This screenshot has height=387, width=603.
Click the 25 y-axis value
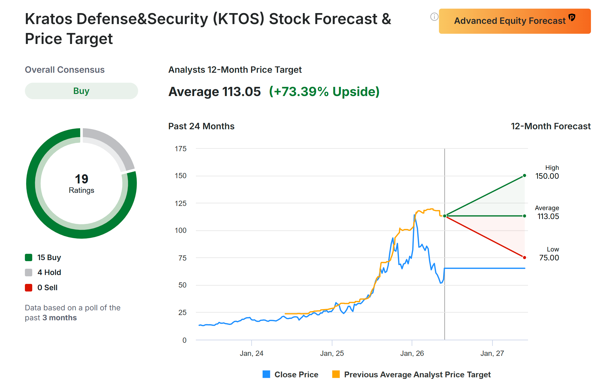click(182, 313)
